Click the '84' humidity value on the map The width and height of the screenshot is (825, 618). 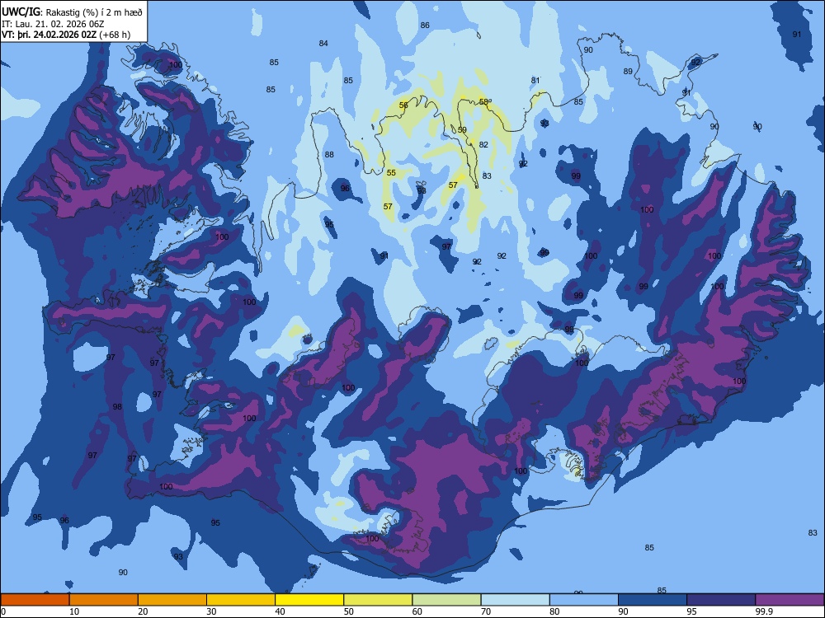(x=323, y=44)
